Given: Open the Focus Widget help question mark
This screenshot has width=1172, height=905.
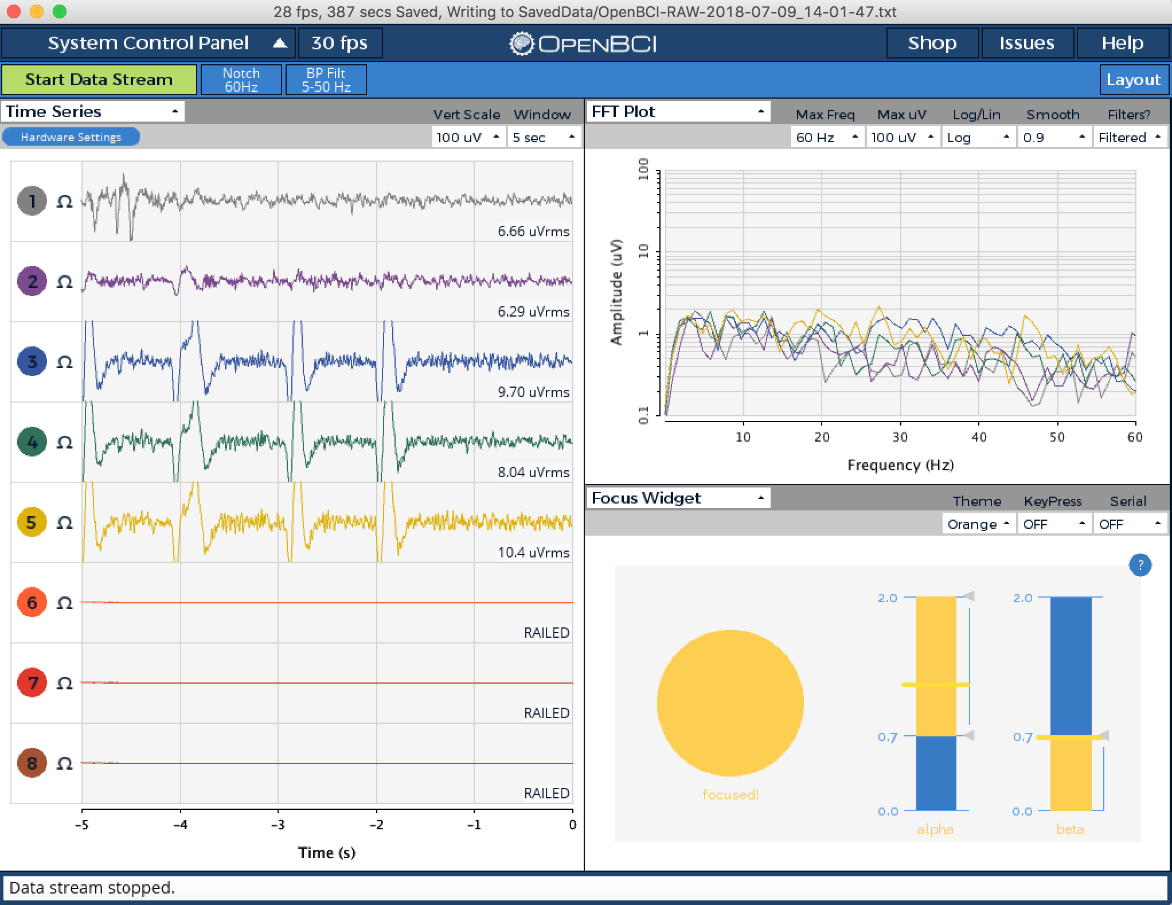Looking at the screenshot, I should click(1140, 564).
